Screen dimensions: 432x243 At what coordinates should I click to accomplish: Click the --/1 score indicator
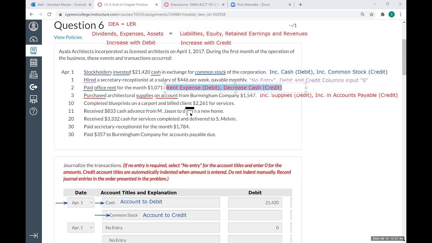coord(293,26)
